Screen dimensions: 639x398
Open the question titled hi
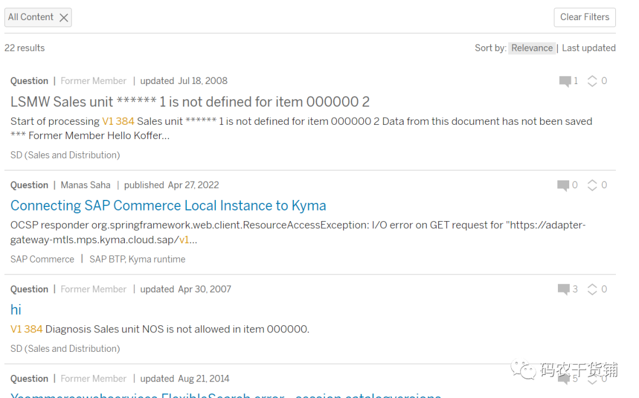(x=15, y=310)
